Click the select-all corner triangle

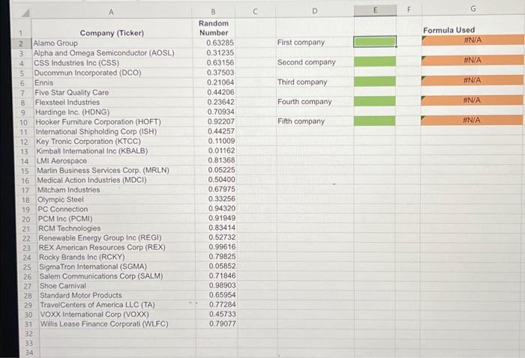point(25,13)
